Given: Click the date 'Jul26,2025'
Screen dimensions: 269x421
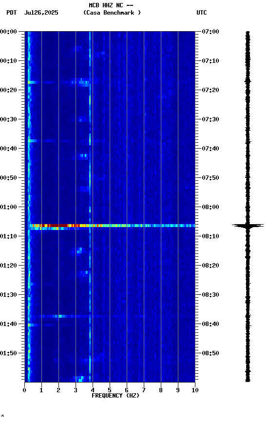Looking at the screenshot, I should pos(41,13).
